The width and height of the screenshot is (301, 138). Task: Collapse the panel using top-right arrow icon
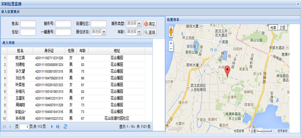[x=298, y=4]
